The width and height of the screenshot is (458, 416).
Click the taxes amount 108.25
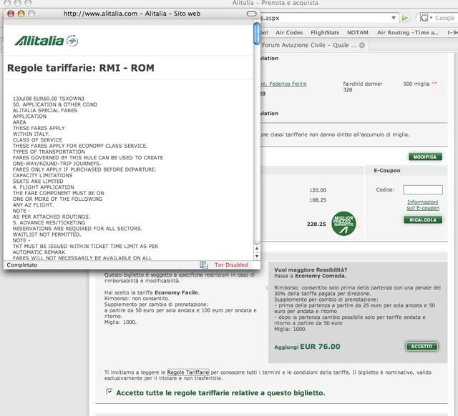click(x=318, y=200)
